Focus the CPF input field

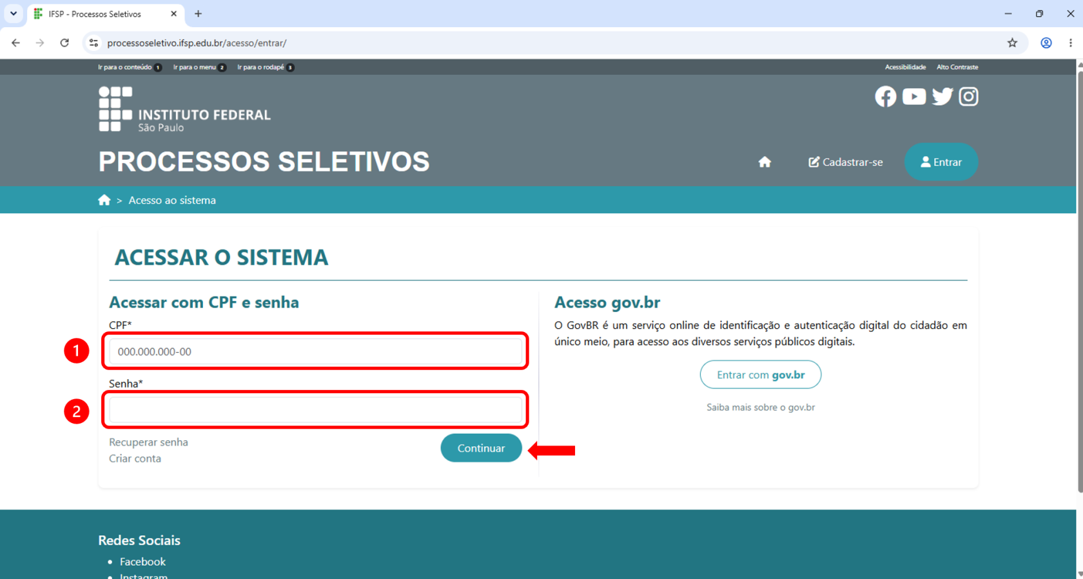coord(315,351)
